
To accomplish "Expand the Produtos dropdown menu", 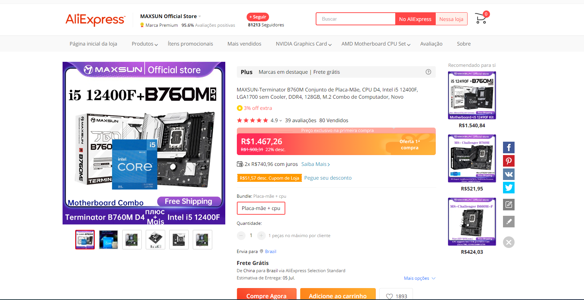I will pyautogui.click(x=145, y=44).
